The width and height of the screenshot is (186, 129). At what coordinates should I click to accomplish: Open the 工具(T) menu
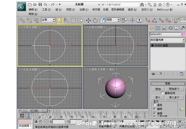[46, 10]
